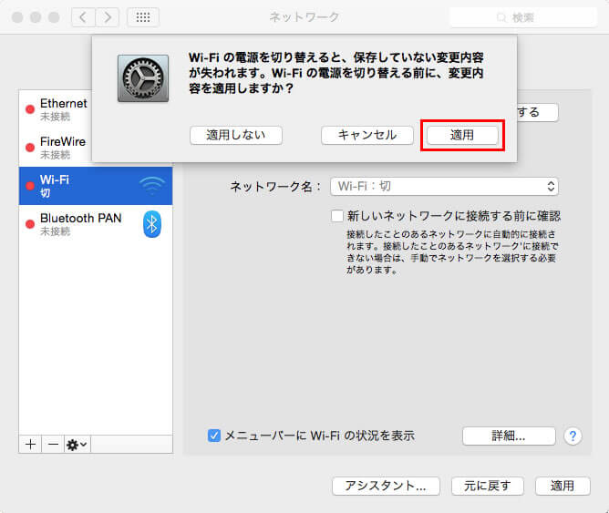The width and height of the screenshot is (609, 513).
Task: Select Ethernet in the service list
Action: [55, 109]
